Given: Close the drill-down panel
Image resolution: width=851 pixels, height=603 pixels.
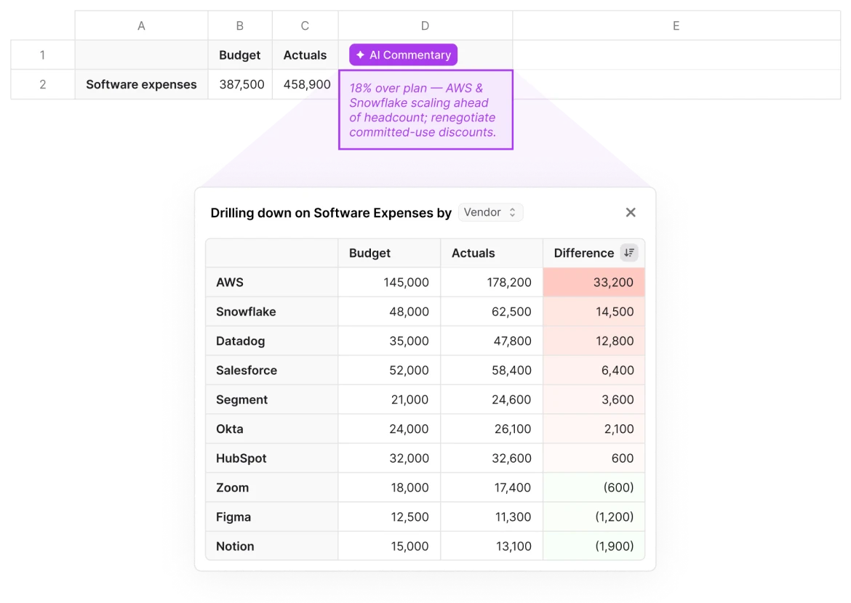Looking at the screenshot, I should point(630,212).
